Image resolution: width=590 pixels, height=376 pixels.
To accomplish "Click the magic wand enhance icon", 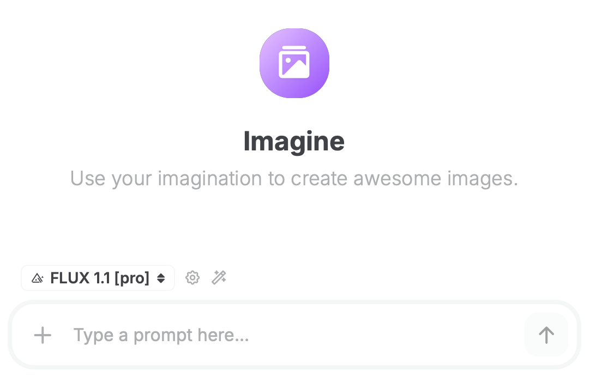I will [x=219, y=278].
